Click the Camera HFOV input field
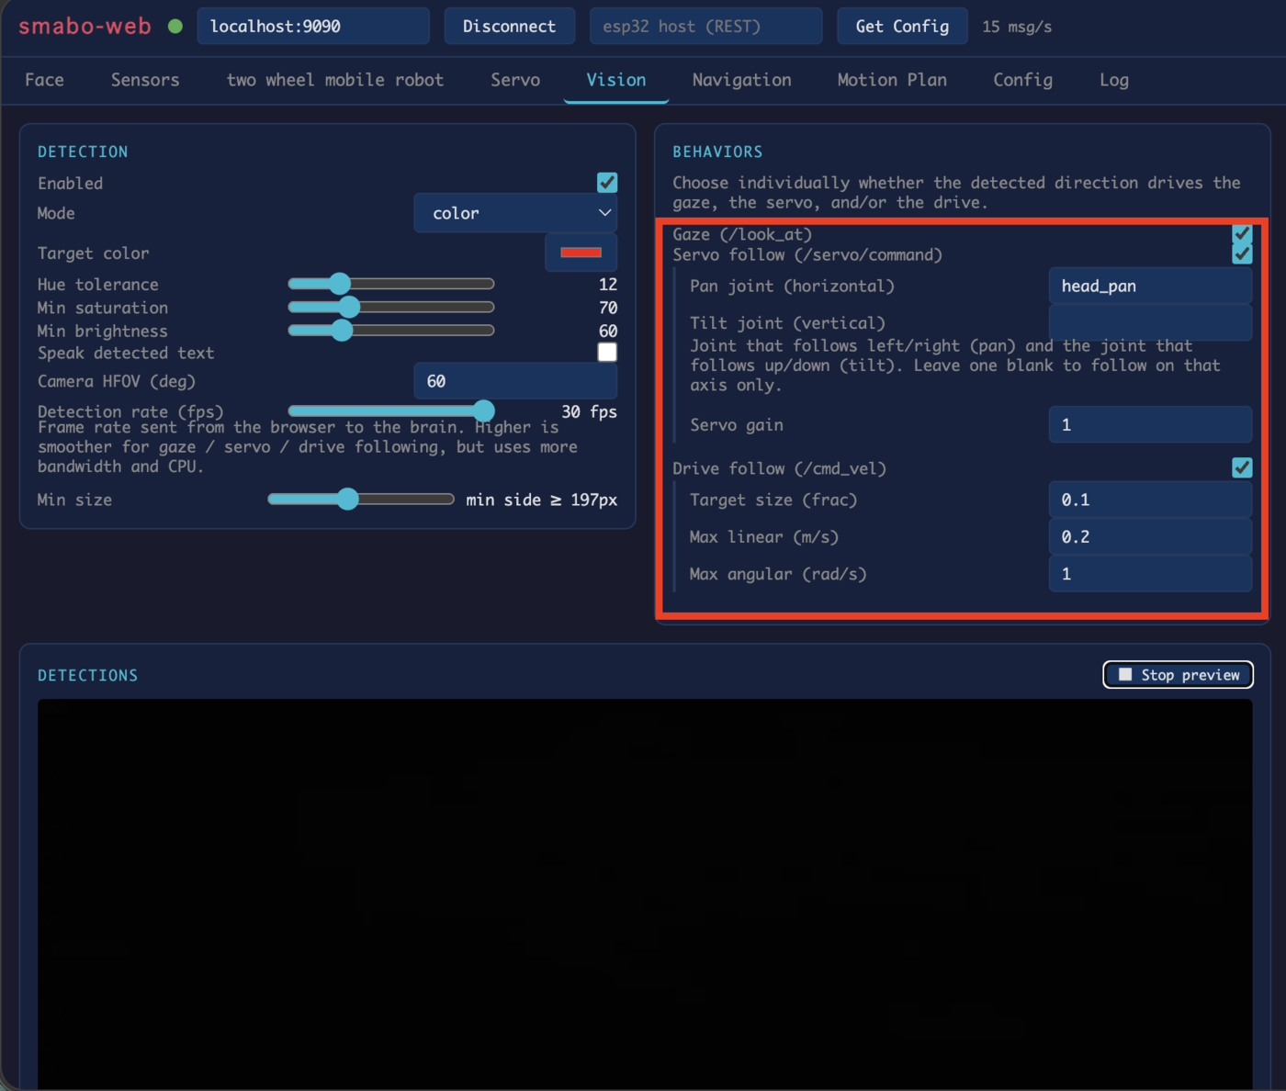This screenshot has height=1091, width=1286. point(515,381)
